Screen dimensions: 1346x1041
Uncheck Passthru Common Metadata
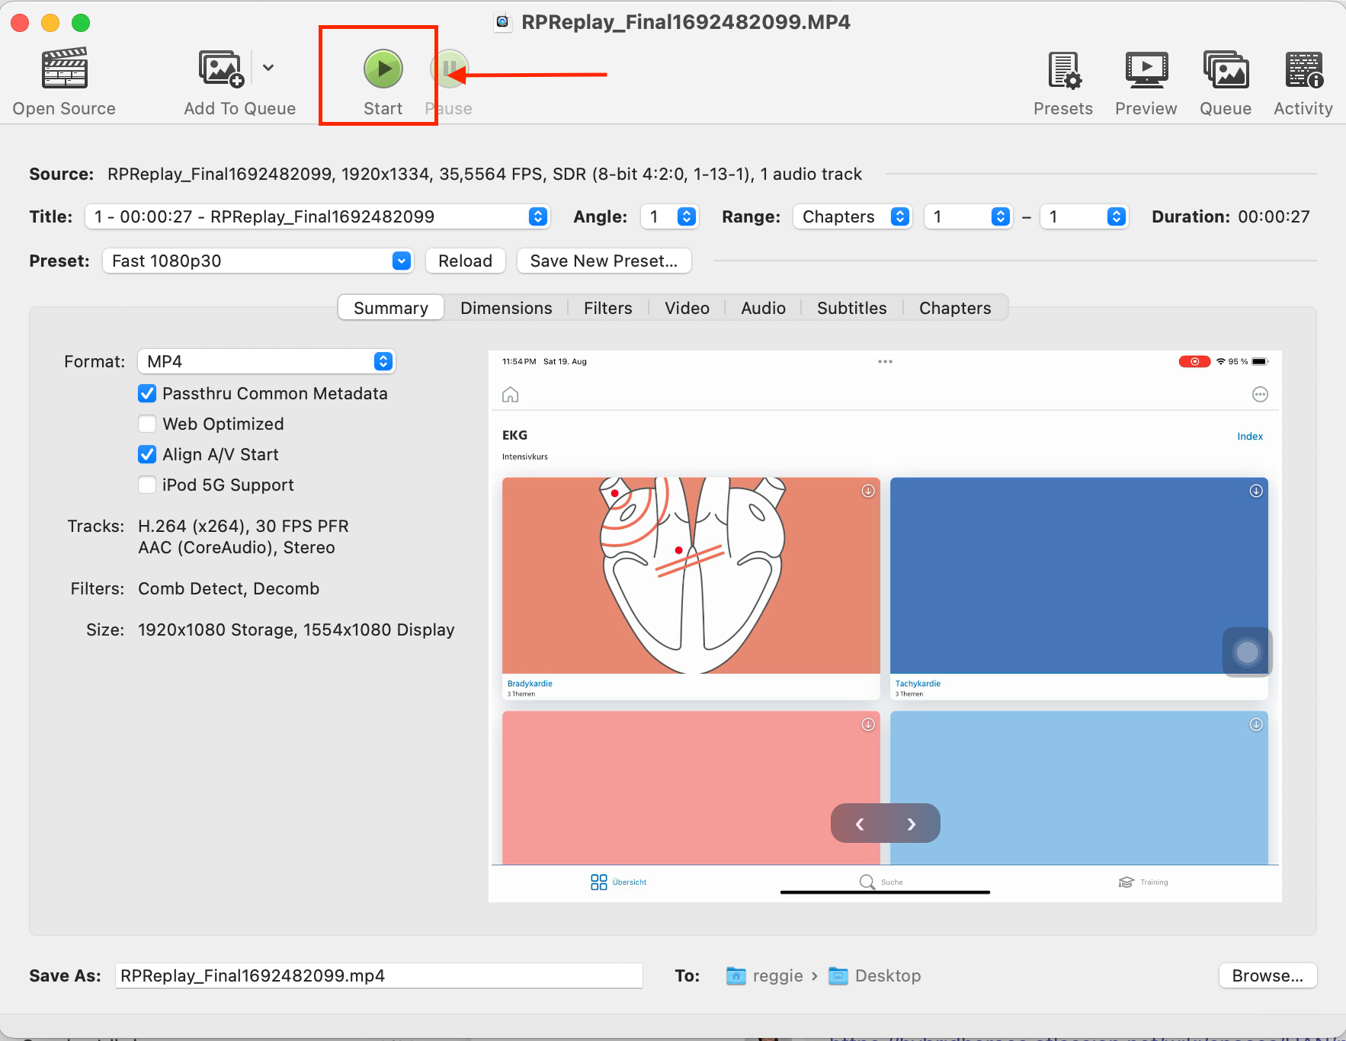147,393
